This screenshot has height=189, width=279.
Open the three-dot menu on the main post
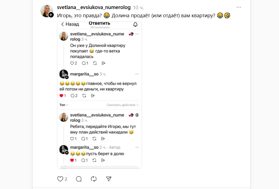[239, 7]
